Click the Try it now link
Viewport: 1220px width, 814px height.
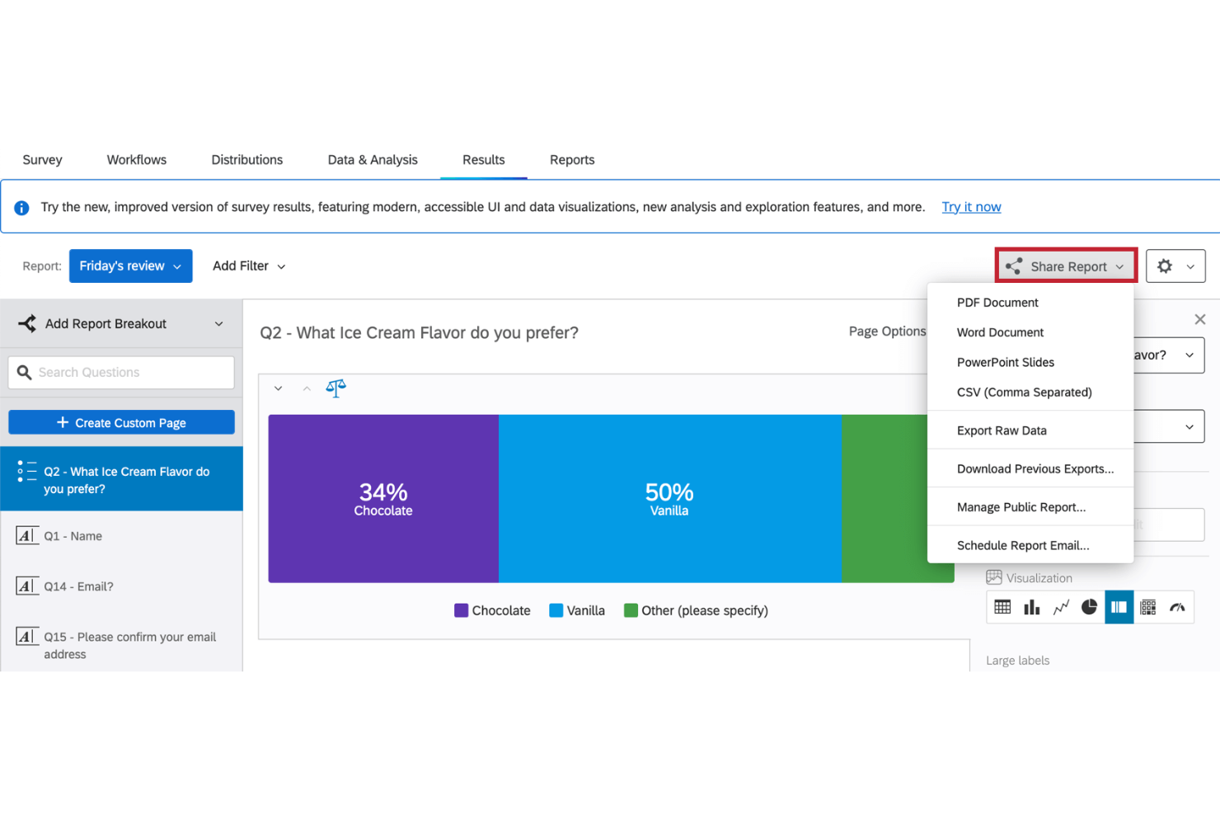pyautogui.click(x=971, y=207)
